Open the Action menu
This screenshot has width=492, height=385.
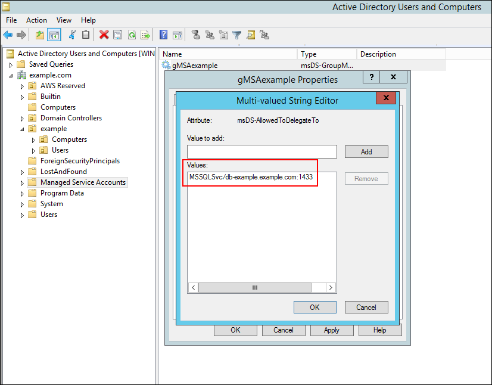pyautogui.click(x=36, y=20)
